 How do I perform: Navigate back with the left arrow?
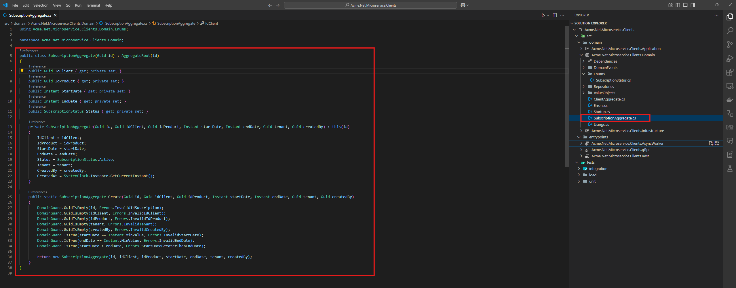point(270,5)
